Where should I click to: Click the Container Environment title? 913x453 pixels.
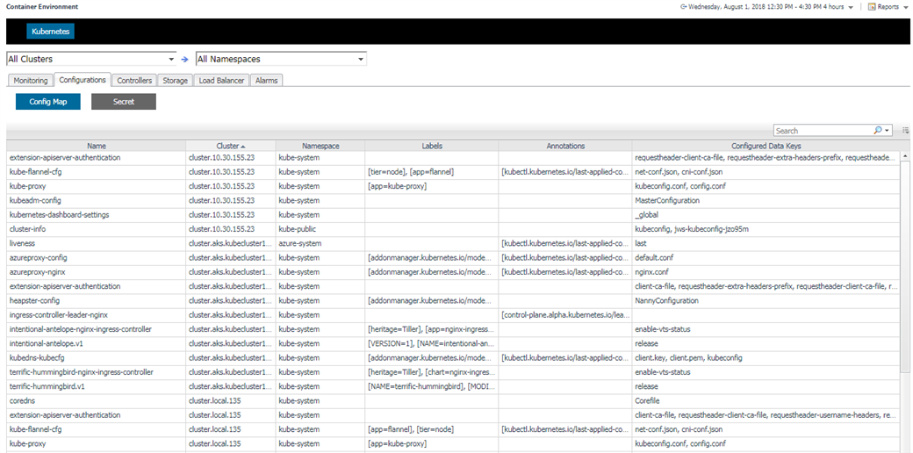(x=42, y=6)
